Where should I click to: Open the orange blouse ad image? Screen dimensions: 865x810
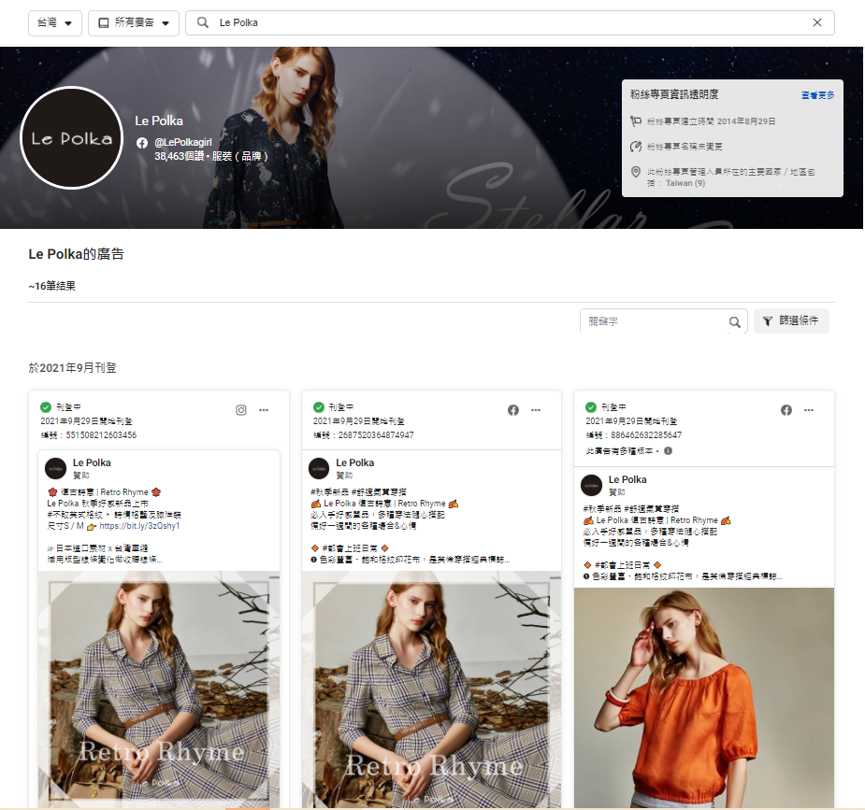tap(703, 696)
